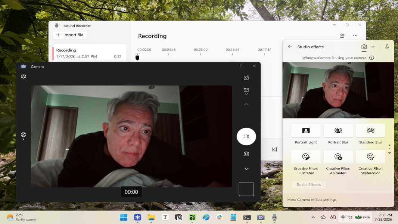Click the 0:31 duration on Recording entry
The width and height of the screenshot is (398, 224).
pos(118,57)
